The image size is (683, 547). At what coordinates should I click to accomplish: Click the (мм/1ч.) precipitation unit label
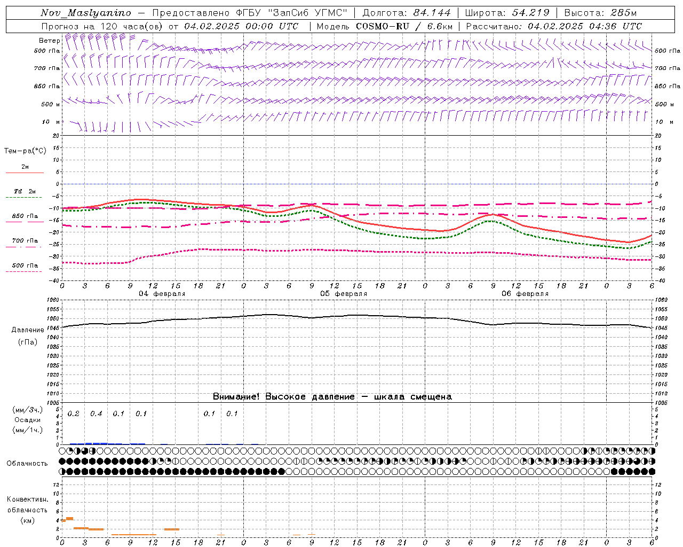point(28,430)
